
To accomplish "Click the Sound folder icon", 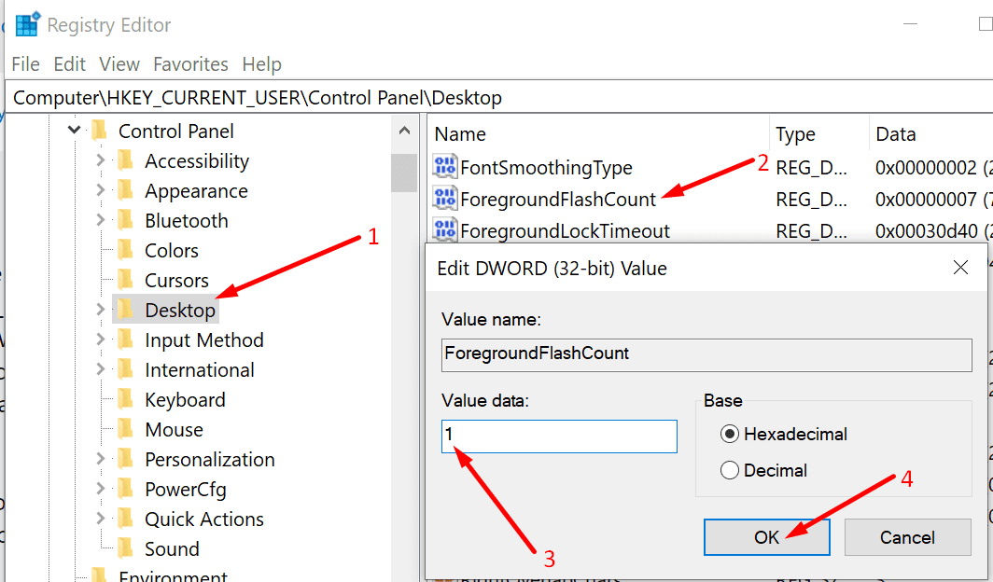I will (125, 548).
